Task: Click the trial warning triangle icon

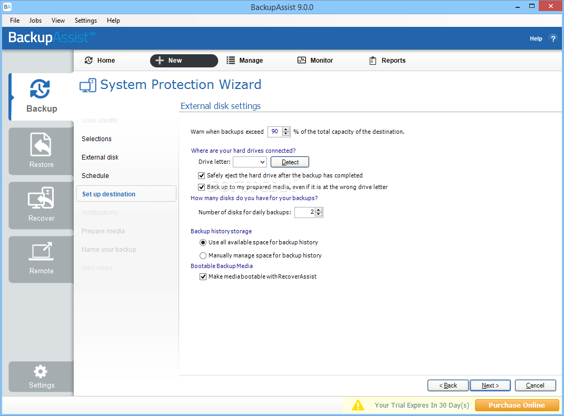Action: tap(358, 405)
